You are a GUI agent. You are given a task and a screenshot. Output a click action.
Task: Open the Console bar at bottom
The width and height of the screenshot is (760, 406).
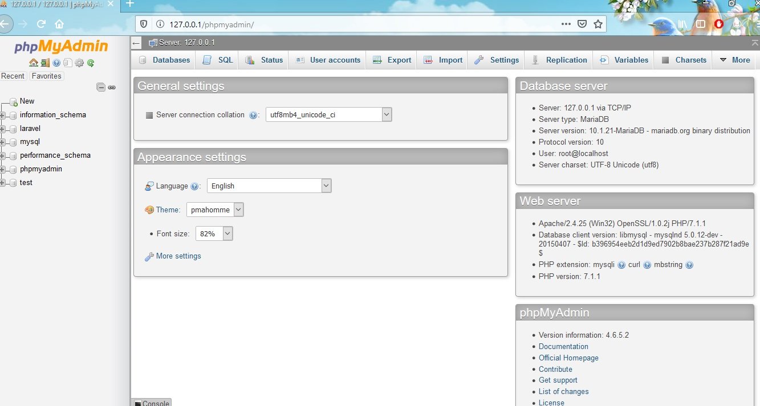click(151, 403)
